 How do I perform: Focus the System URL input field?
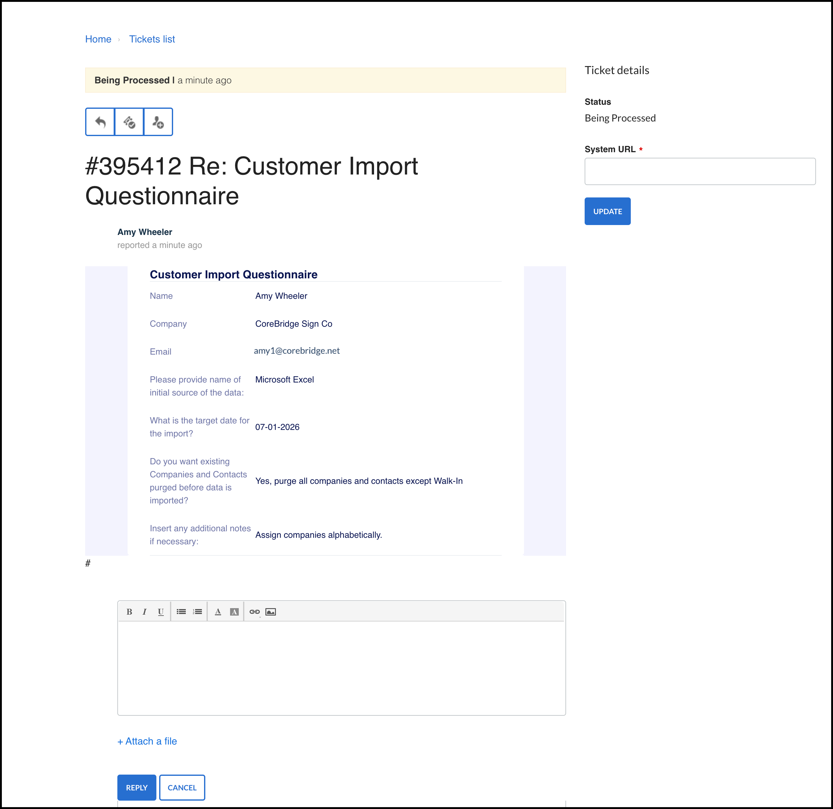pyautogui.click(x=700, y=171)
